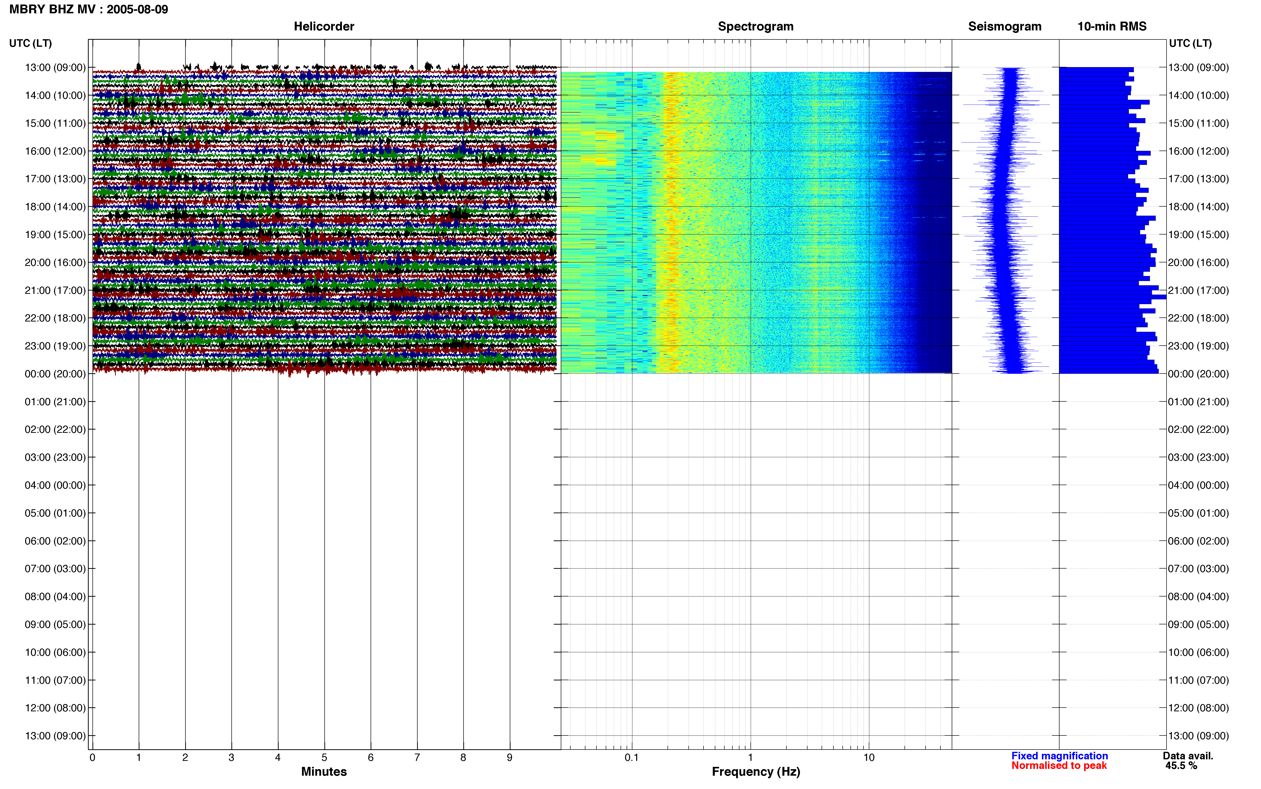The image size is (1261, 789).
Task: Click left time label 01:00 (21:00)
Action: tap(55, 402)
